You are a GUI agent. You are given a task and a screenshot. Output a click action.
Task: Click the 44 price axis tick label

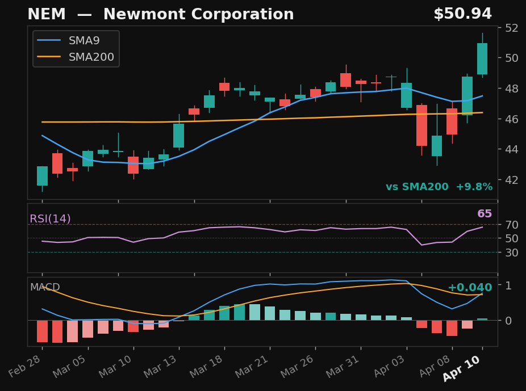click(512, 149)
